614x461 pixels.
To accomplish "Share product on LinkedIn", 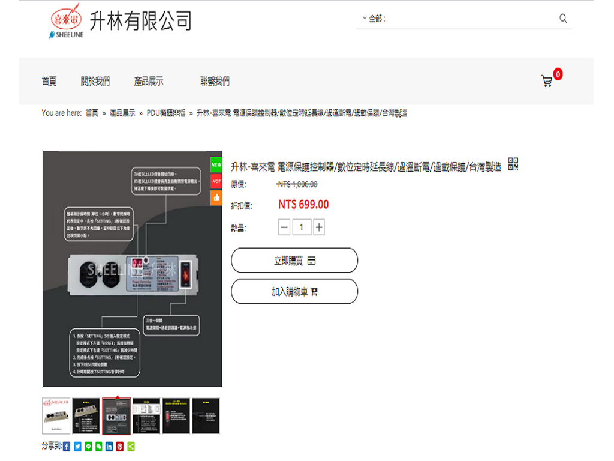I will click(109, 447).
